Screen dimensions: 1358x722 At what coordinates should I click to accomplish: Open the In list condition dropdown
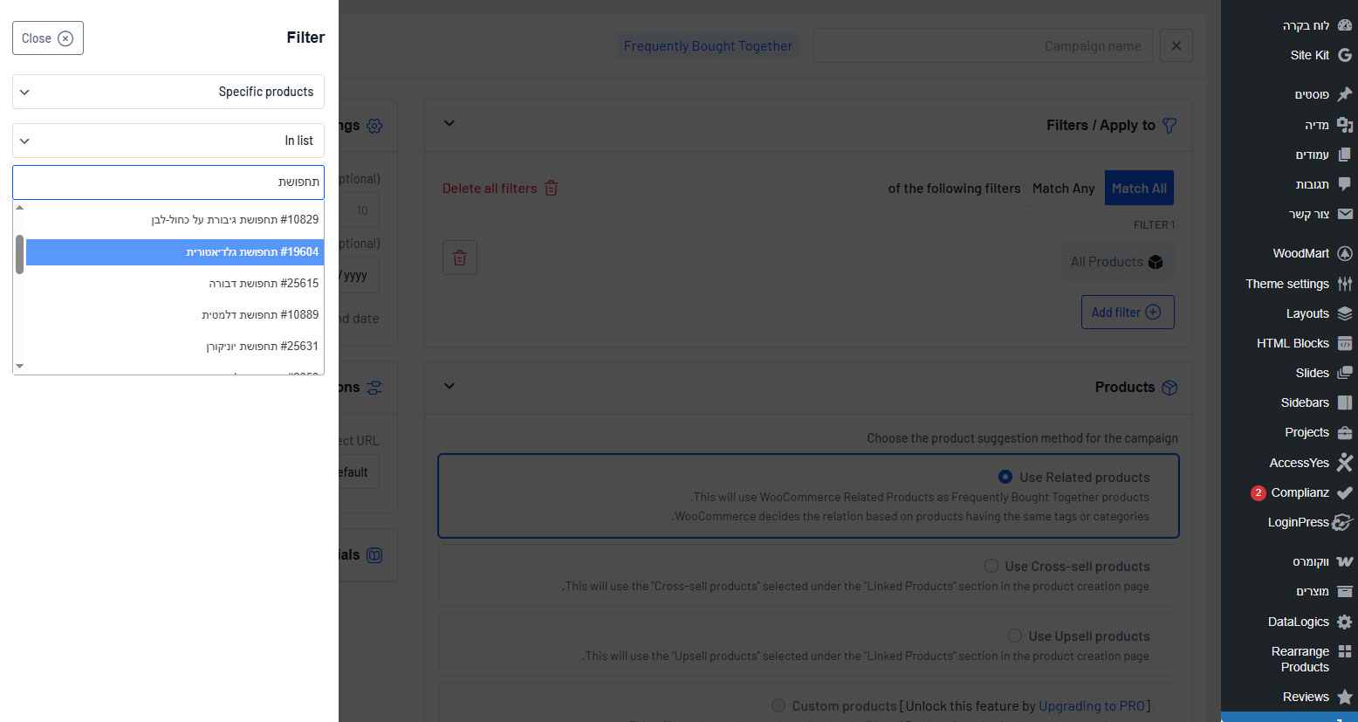168,141
